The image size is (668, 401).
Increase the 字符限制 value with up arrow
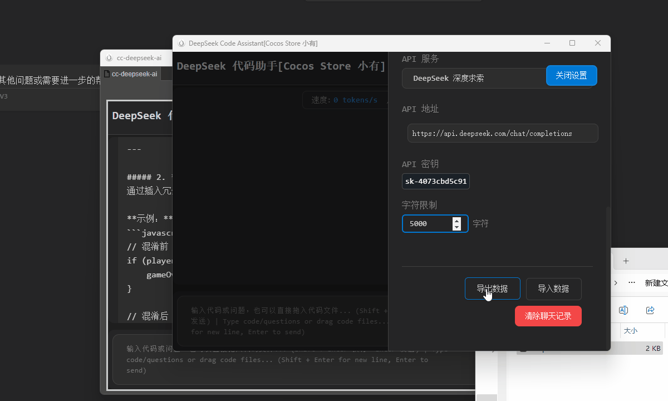click(x=457, y=220)
